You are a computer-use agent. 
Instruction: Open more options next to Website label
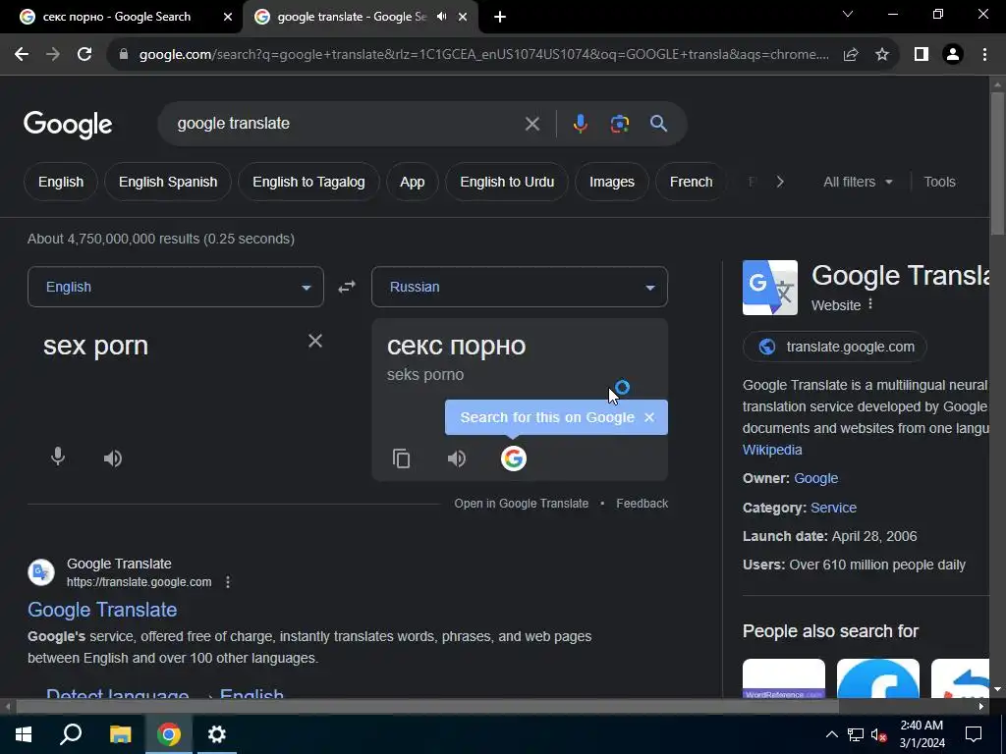pyautogui.click(x=870, y=304)
